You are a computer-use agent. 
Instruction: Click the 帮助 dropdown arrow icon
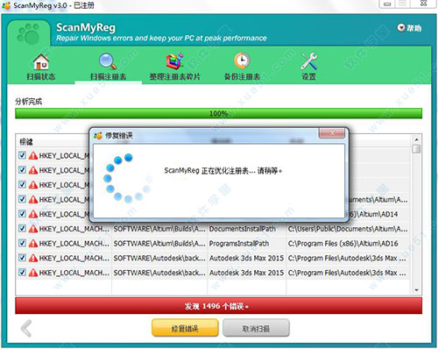pyautogui.click(x=401, y=28)
